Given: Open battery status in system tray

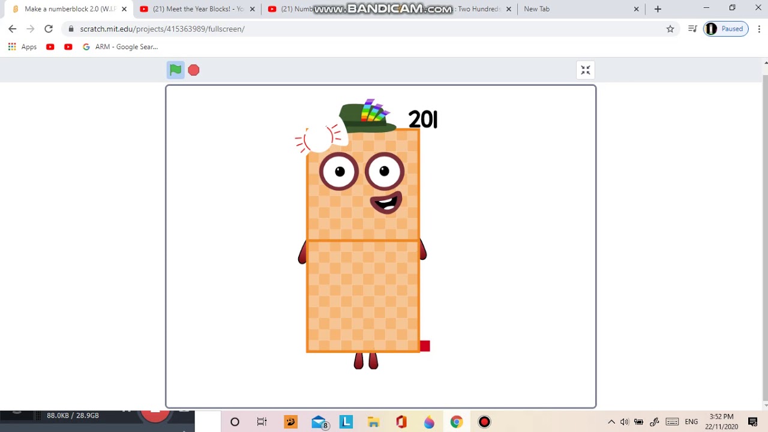Looking at the screenshot, I should pos(639,422).
